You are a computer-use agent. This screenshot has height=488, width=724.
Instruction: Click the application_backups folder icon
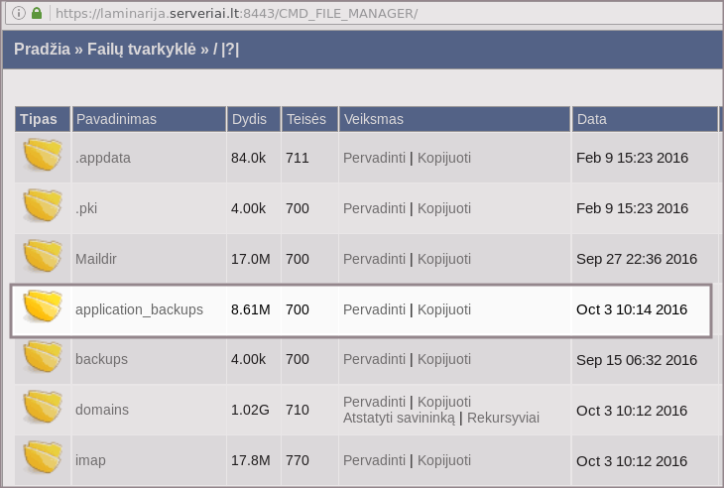point(43,308)
